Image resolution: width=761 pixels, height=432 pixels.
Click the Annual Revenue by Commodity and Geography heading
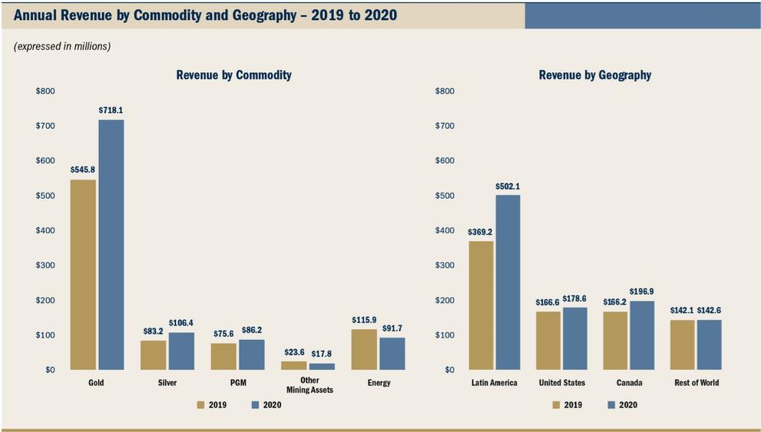(205, 15)
